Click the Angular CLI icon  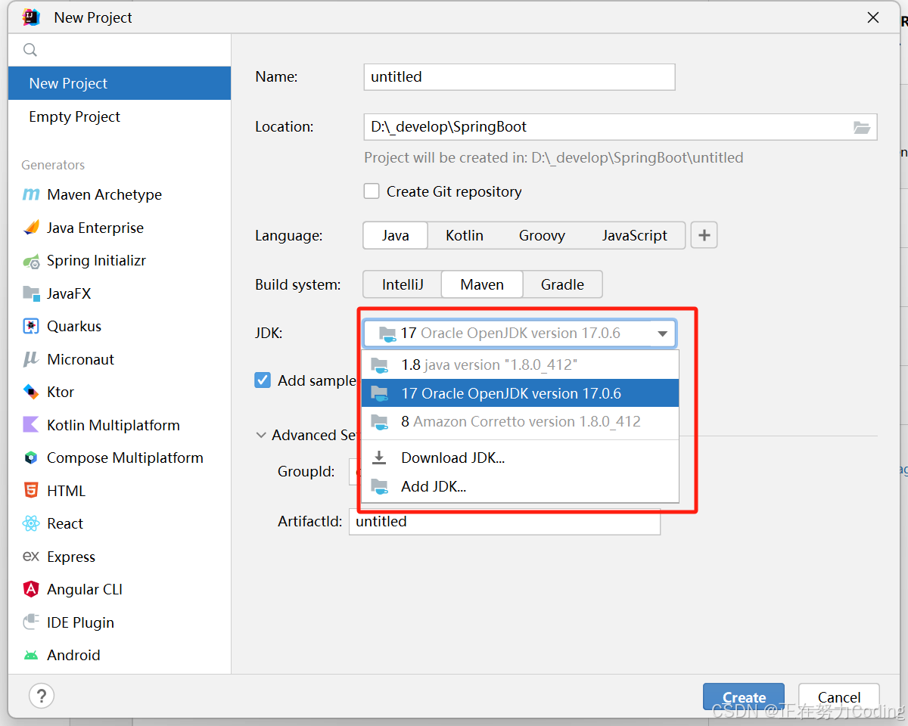pyautogui.click(x=31, y=589)
